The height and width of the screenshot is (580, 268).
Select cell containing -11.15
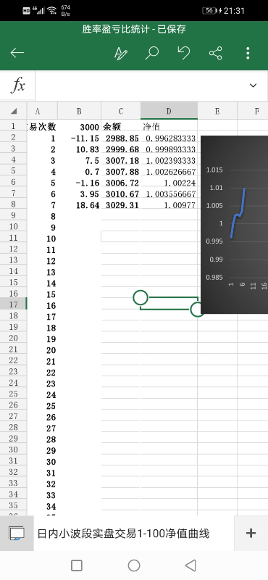click(79, 138)
